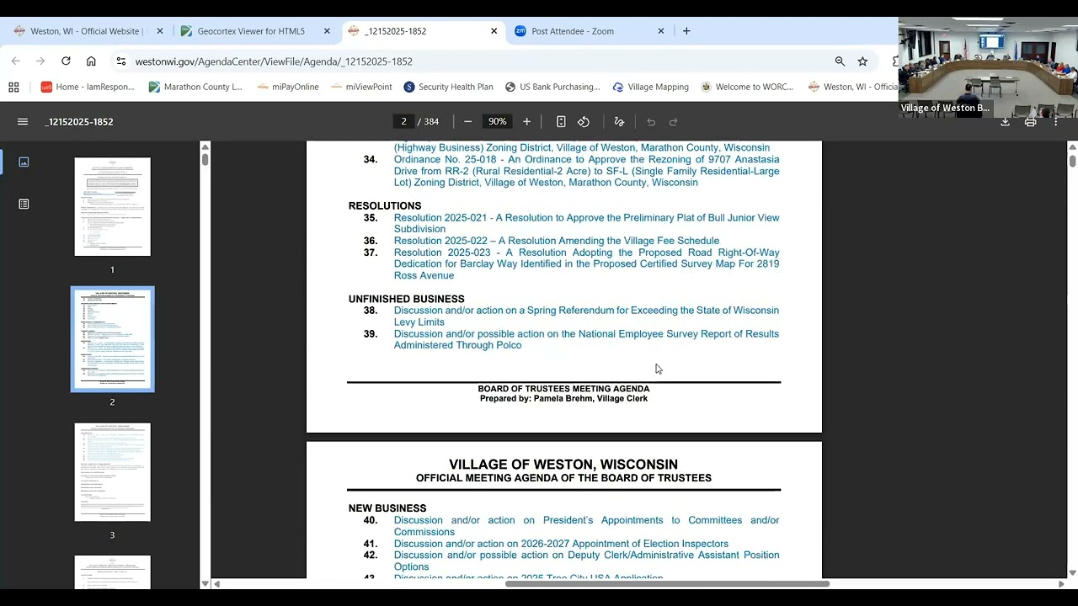Screen dimensions: 1078x606
Task: Redo the last PDF annotation
Action: tap(673, 122)
